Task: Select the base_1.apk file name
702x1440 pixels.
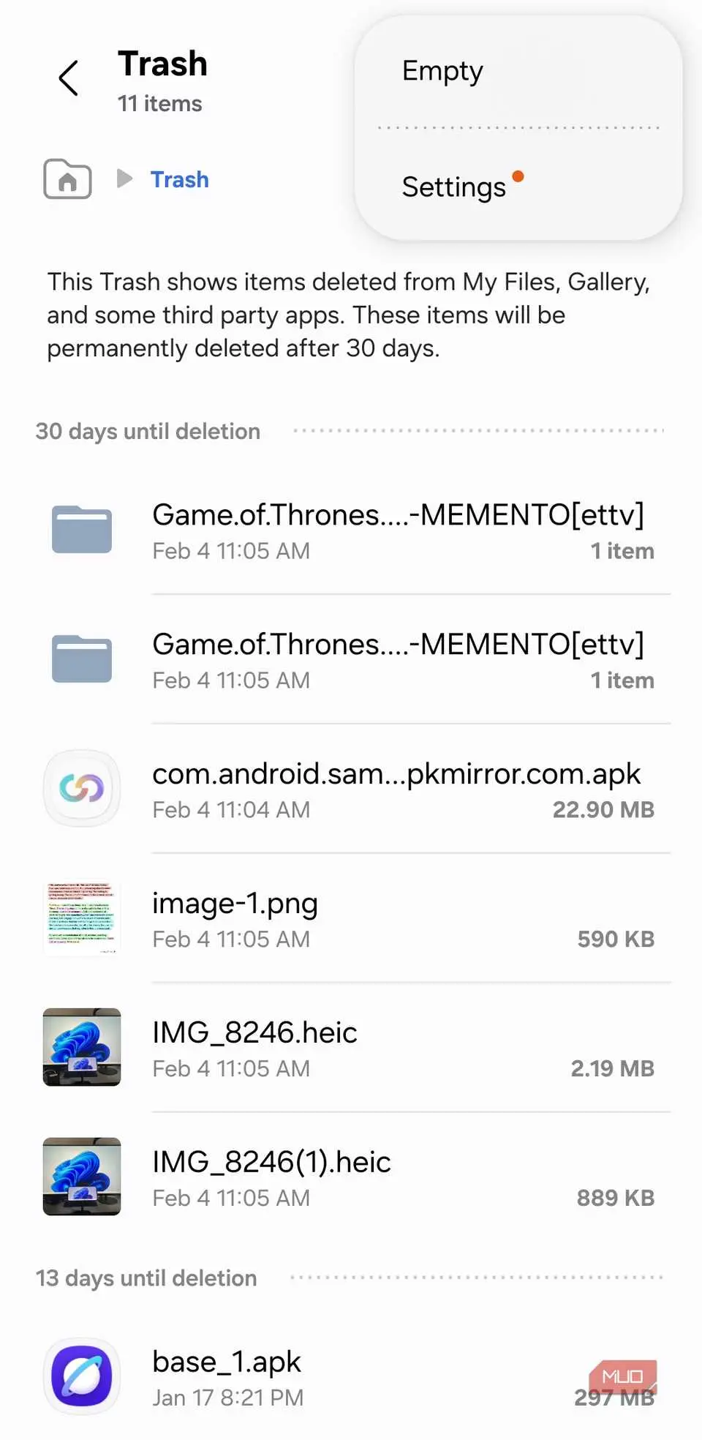Action: click(227, 1362)
